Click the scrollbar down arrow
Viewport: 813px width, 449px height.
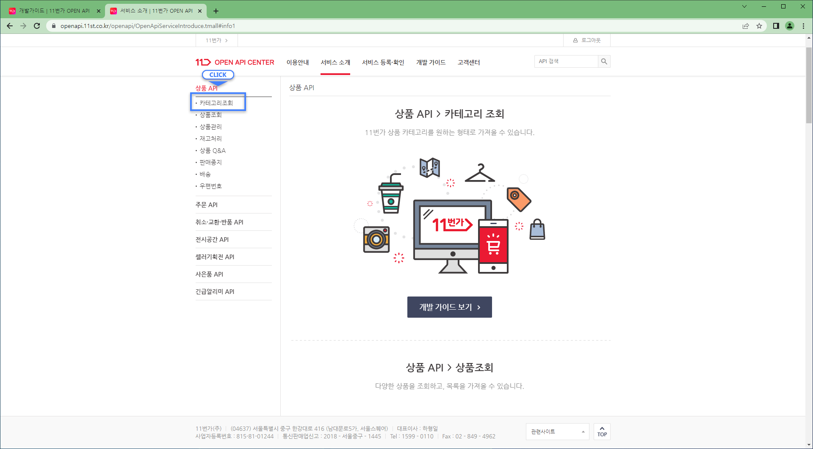[x=809, y=445]
